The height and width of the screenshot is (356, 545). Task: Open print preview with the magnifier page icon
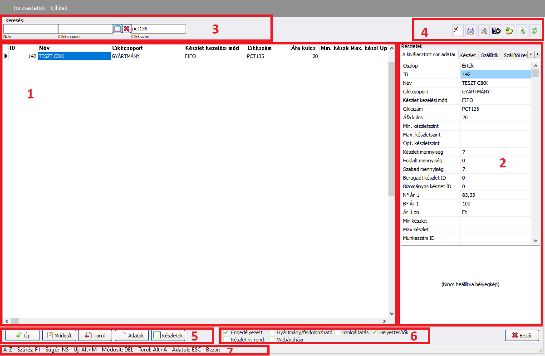pyautogui.click(x=484, y=31)
